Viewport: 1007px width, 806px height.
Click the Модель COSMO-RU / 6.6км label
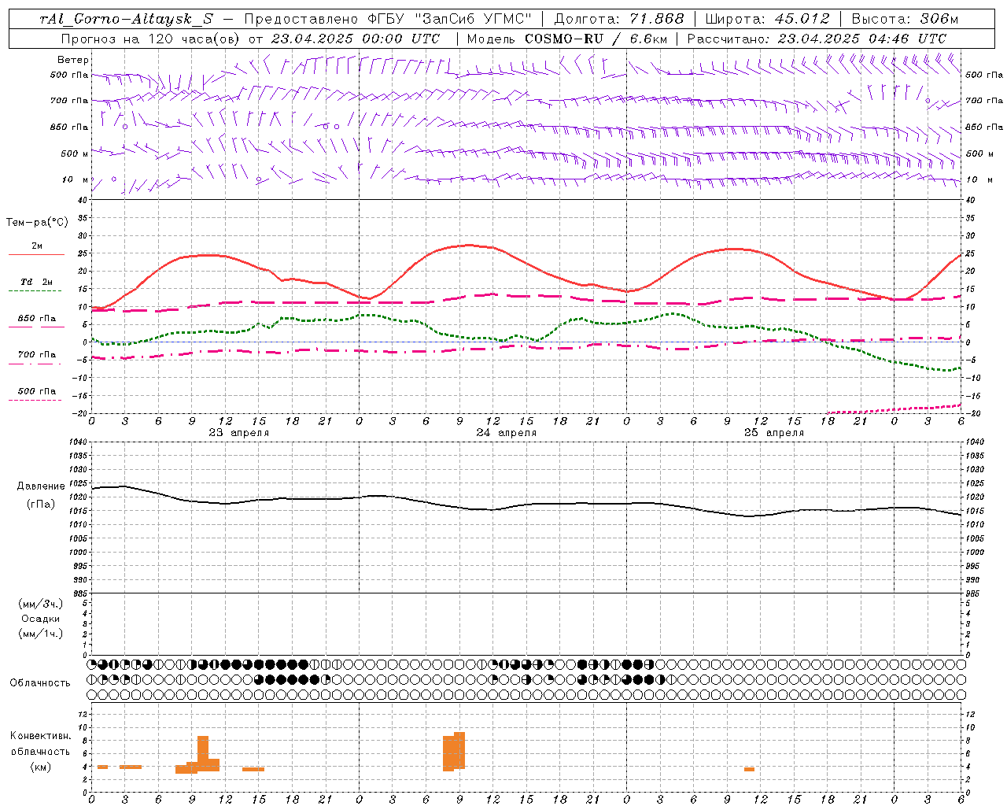(567, 39)
